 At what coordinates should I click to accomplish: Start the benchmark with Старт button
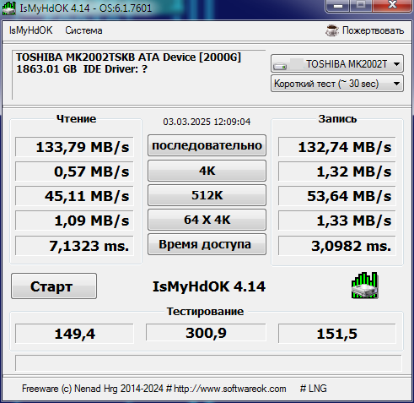pos(54,286)
